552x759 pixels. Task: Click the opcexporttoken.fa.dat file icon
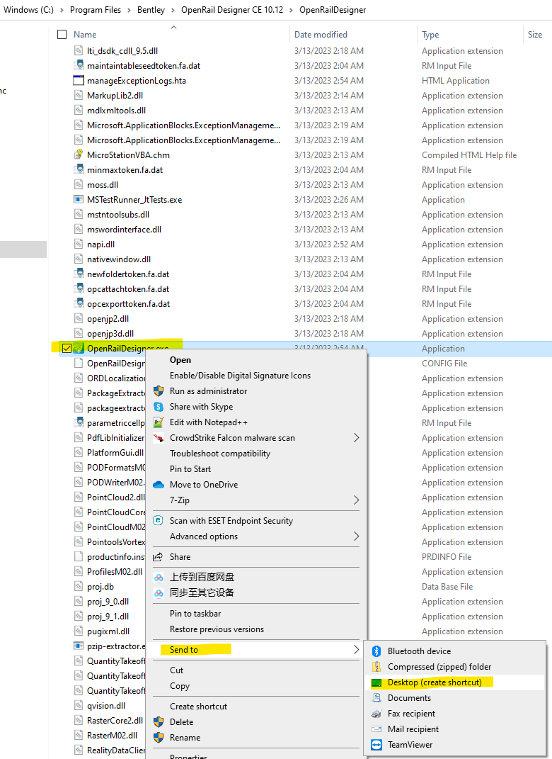click(x=79, y=304)
